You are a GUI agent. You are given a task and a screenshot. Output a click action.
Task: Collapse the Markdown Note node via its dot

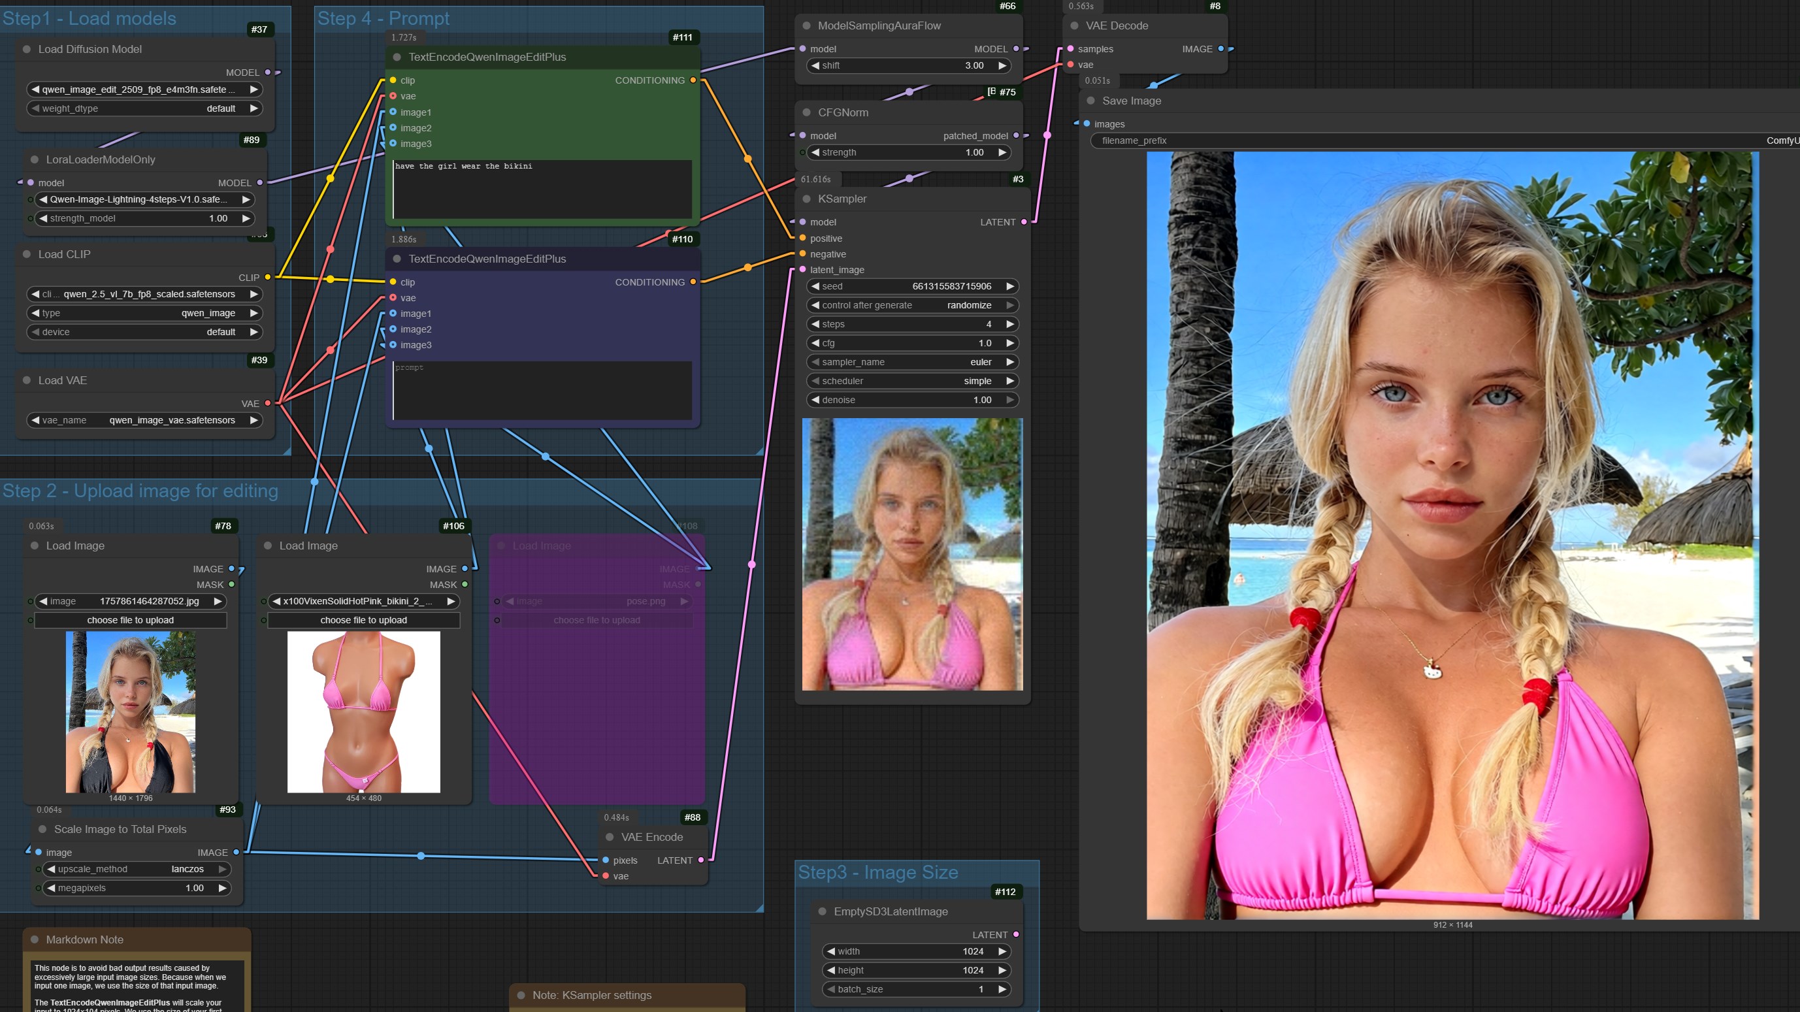click(x=34, y=940)
